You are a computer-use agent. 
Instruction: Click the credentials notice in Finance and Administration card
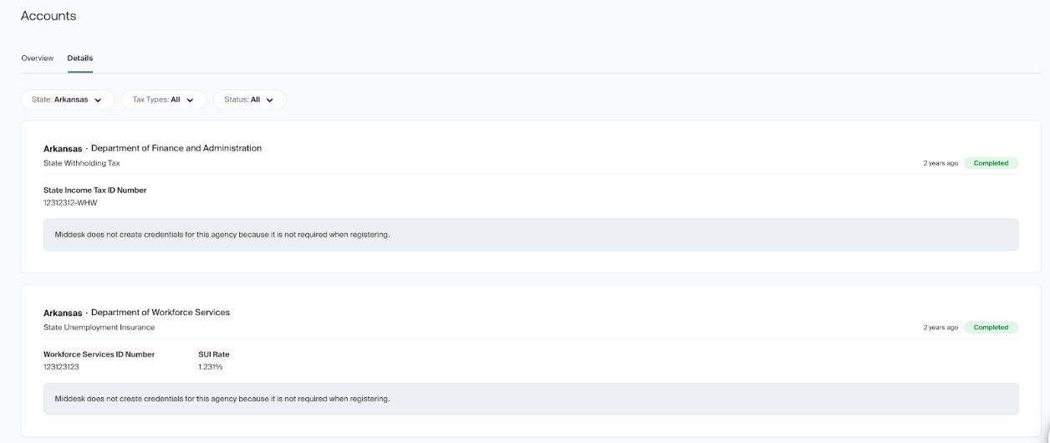click(222, 235)
